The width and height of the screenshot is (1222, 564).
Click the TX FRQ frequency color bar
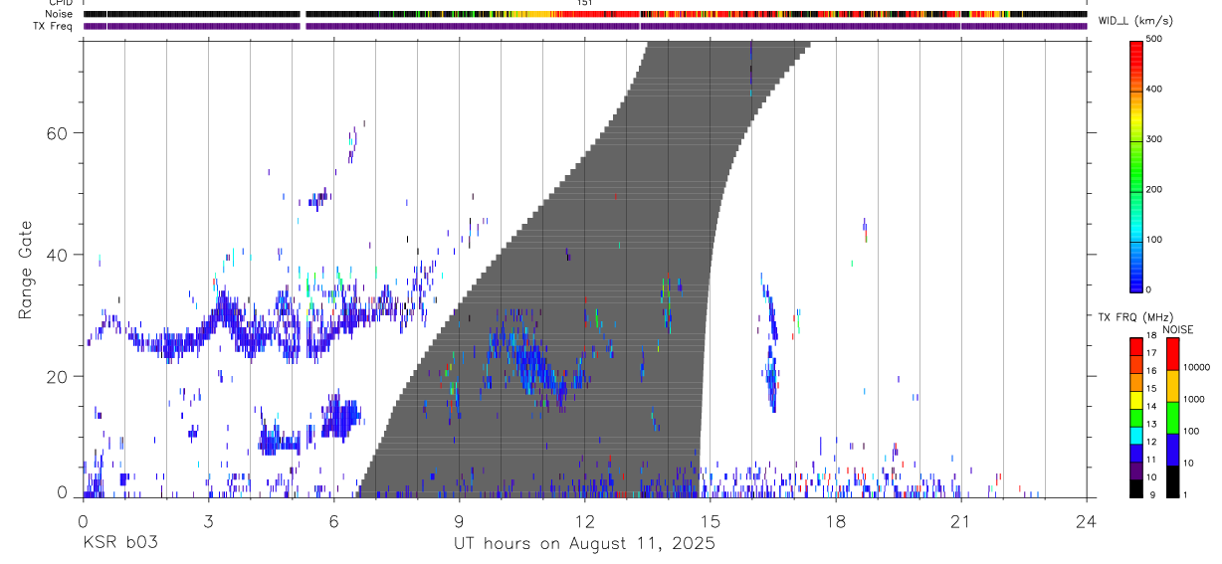pos(1136,417)
